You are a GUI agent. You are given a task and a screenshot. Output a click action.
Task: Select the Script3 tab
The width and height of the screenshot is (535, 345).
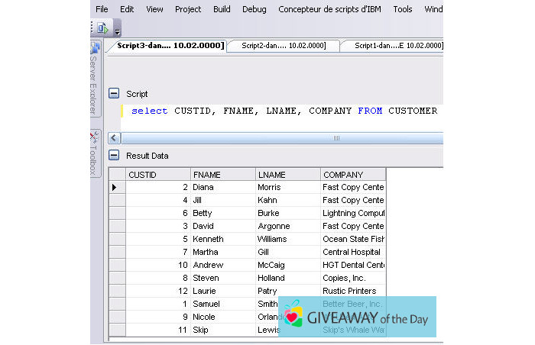[x=169, y=46]
